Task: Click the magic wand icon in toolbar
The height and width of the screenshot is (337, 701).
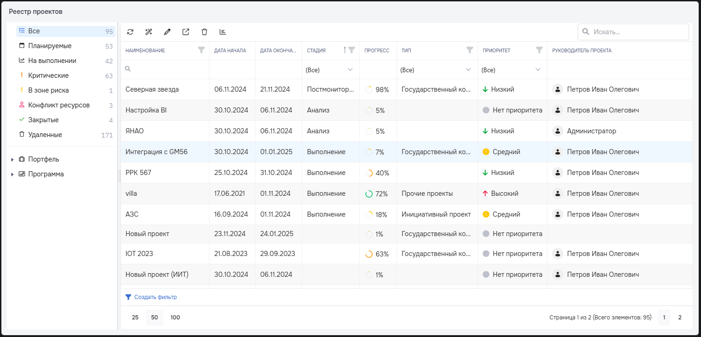Action: click(149, 32)
